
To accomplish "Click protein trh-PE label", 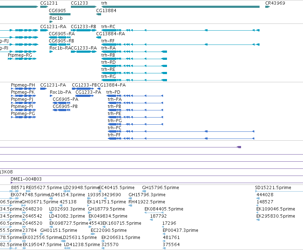I will (x=114, y=114).
